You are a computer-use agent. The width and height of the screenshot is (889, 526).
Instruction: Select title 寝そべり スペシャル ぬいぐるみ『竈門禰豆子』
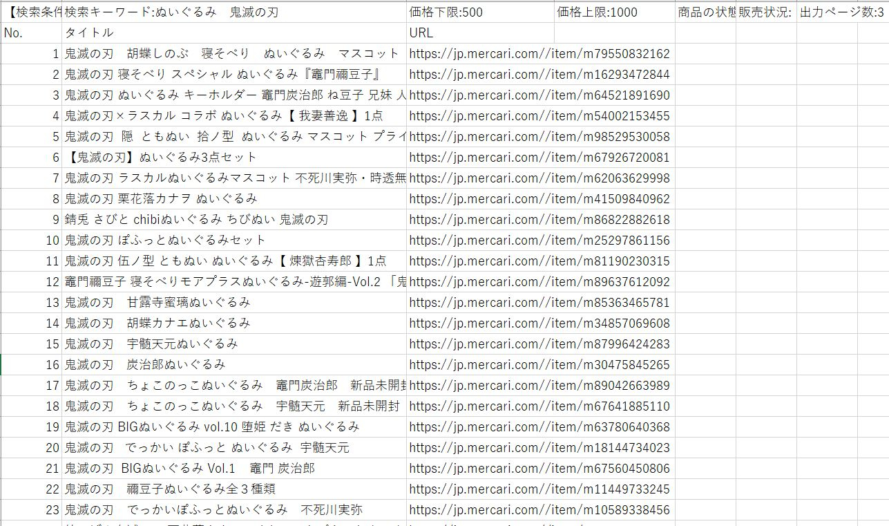(234, 74)
